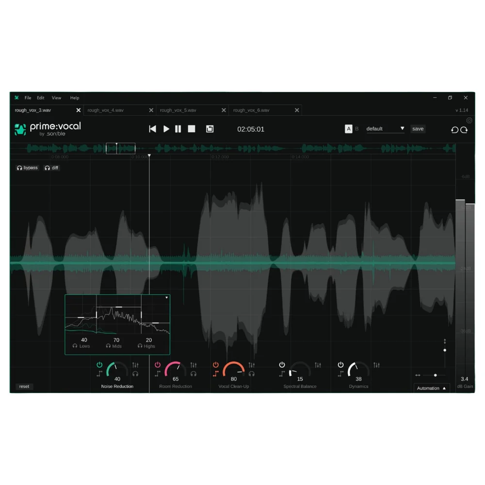
Task: Start playback with the play button
Action: pos(166,129)
